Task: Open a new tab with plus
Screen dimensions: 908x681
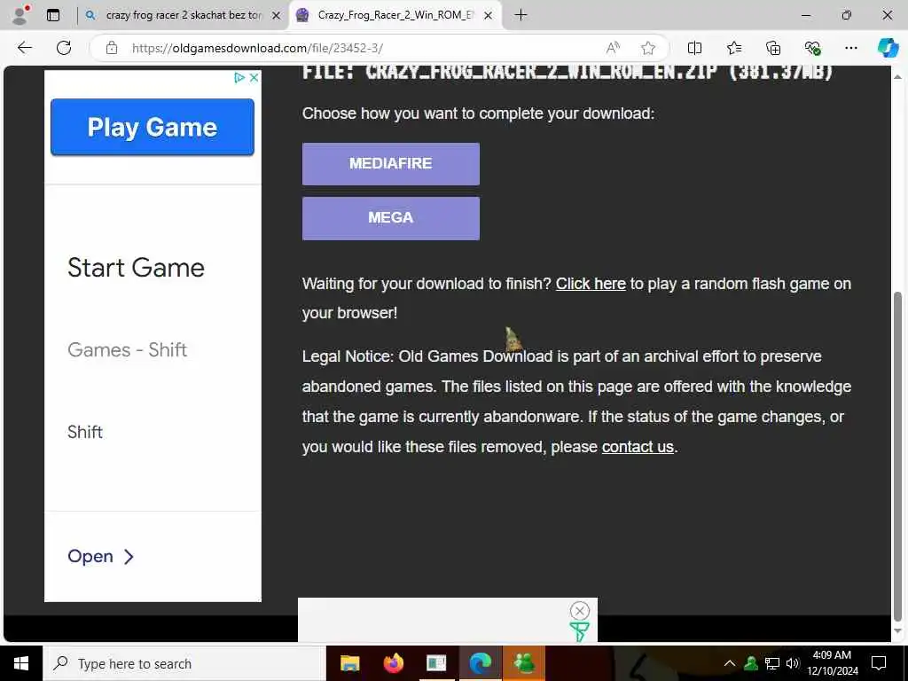Action: (521, 16)
